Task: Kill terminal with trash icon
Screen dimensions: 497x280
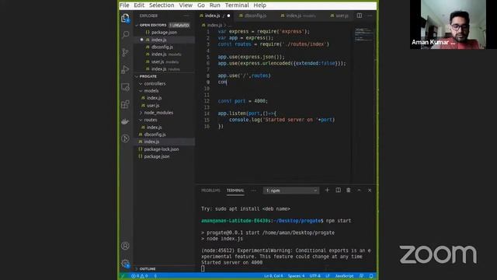Action: click(x=349, y=190)
